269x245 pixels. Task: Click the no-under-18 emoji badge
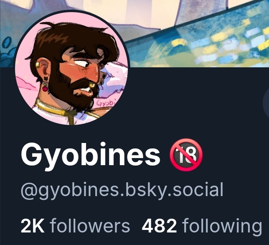pos(186,155)
